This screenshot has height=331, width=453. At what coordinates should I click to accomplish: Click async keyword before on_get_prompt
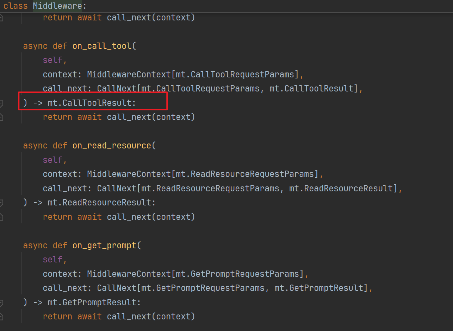[x=35, y=246]
